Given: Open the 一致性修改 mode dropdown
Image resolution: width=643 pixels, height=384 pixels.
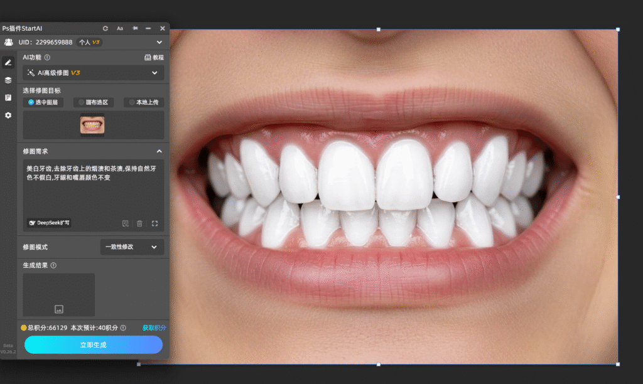Looking at the screenshot, I should tap(132, 247).
